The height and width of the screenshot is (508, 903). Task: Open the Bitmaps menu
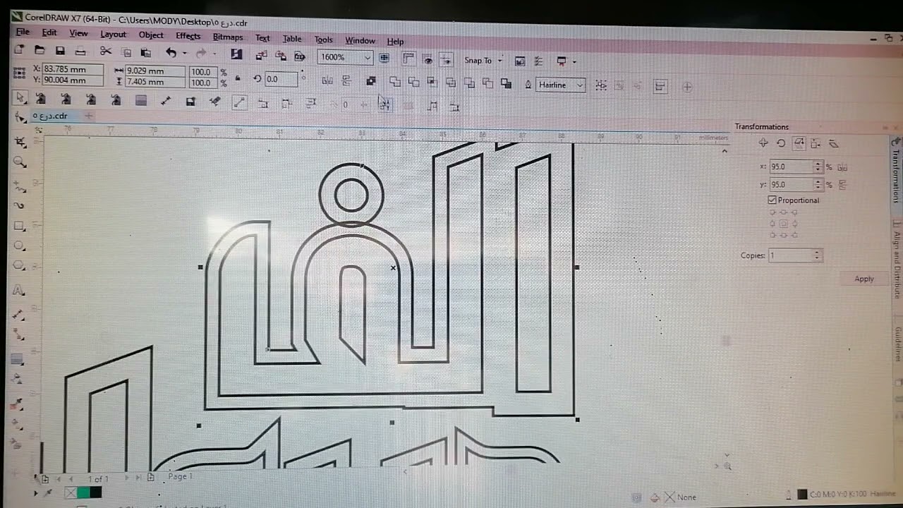pyautogui.click(x=228, y=37)
